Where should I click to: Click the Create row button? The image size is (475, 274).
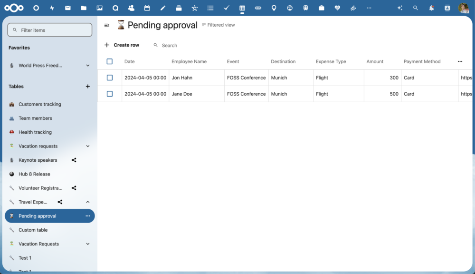[x=122, y=45]
